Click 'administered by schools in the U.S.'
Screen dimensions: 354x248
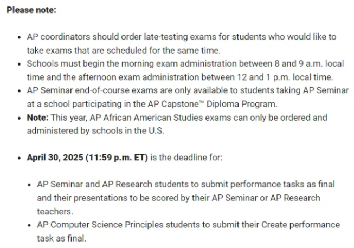coord(95,131)
